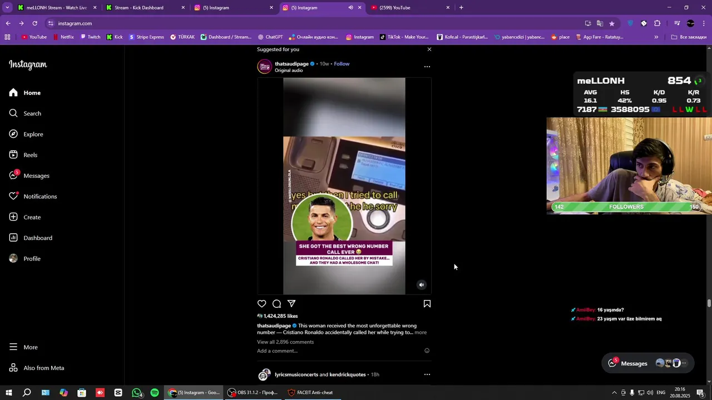Open options menu for lyricsmusicconcerts post
Viewport: 712px width, 400px height.
(427, 374)
